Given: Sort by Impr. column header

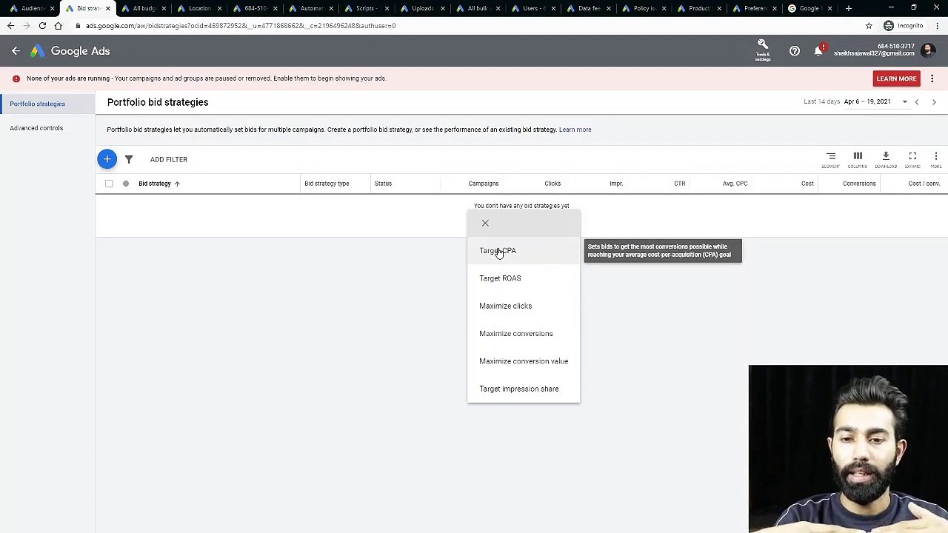Looking at the screenshot, I should pyautogui.click(x=616, y=184).
